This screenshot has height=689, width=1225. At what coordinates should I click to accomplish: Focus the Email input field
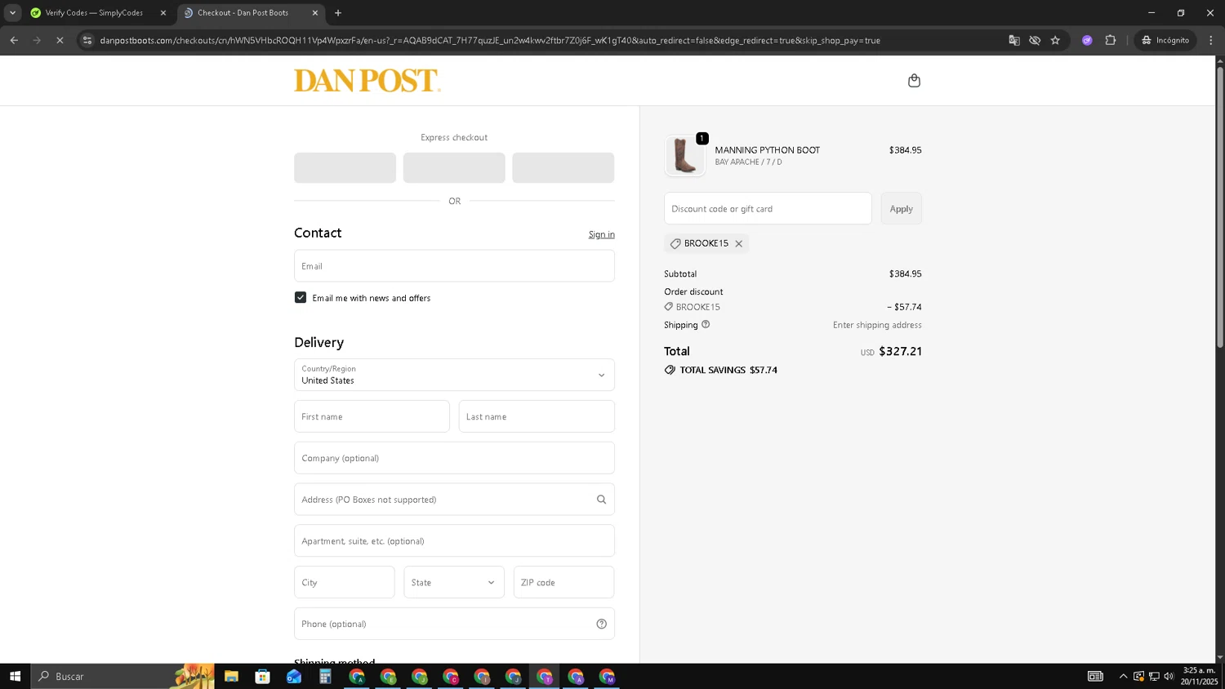tap(454, 266)
